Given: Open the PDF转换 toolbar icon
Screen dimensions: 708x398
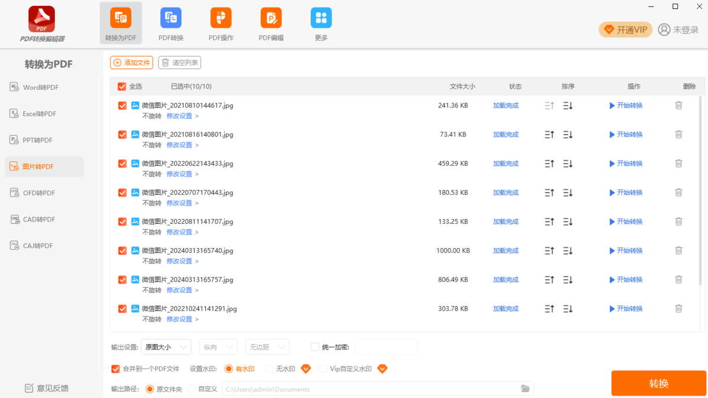Looking at the screenshot, I should point(171,18).
